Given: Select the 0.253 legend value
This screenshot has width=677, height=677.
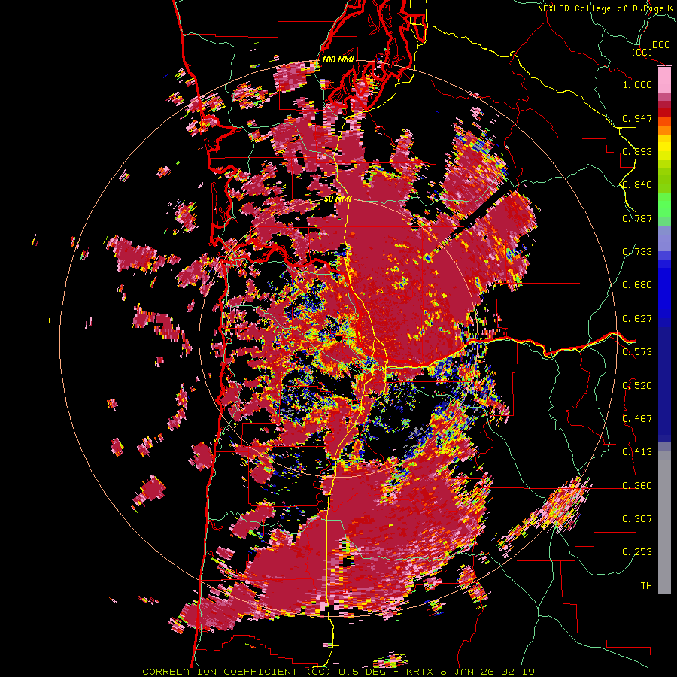Looking at the screenshot, I should [x=637, y=552].
